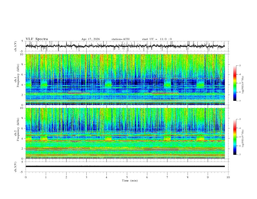Click the "-7" tick on ch.1 colorbar

click(239, 101)
